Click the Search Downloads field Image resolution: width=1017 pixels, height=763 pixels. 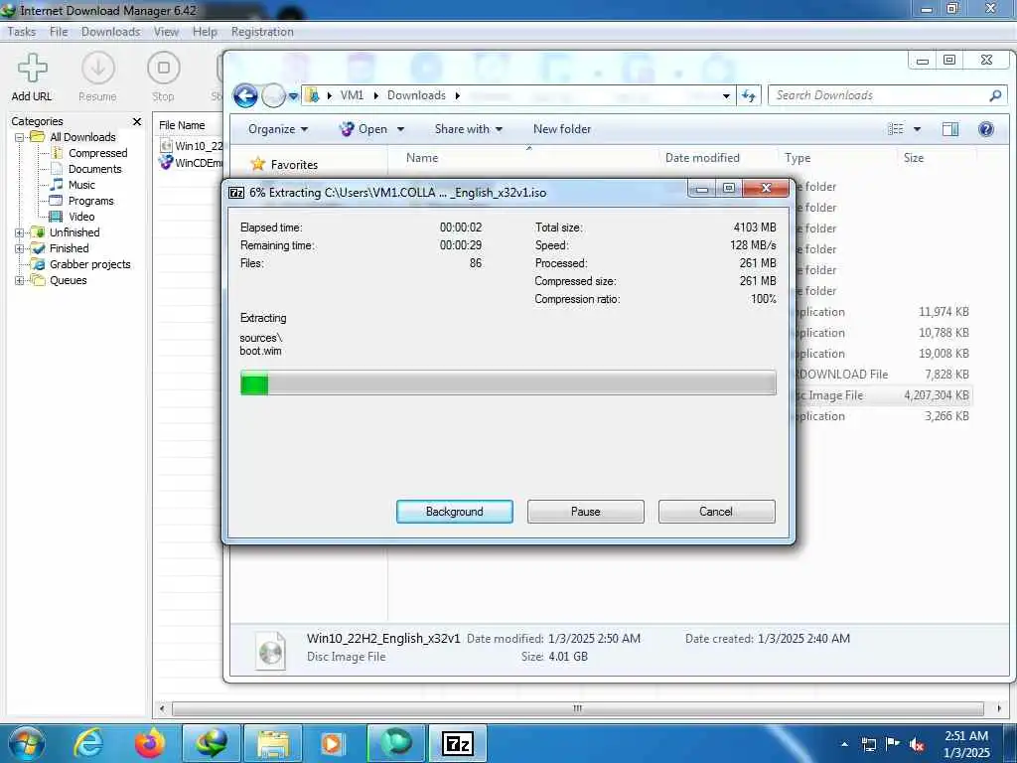coord(888,95)
